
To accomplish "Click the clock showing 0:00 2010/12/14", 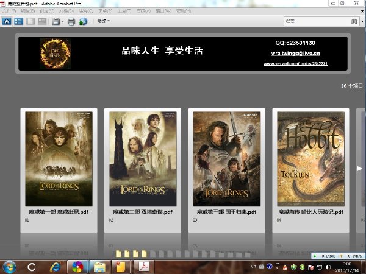I will [x=347, y=267].
